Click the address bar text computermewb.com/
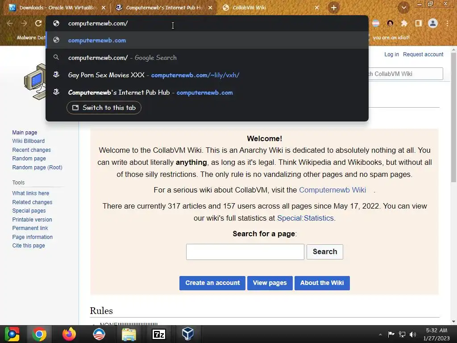The height and width of the screenshot is (343, 457). [98, 23]
